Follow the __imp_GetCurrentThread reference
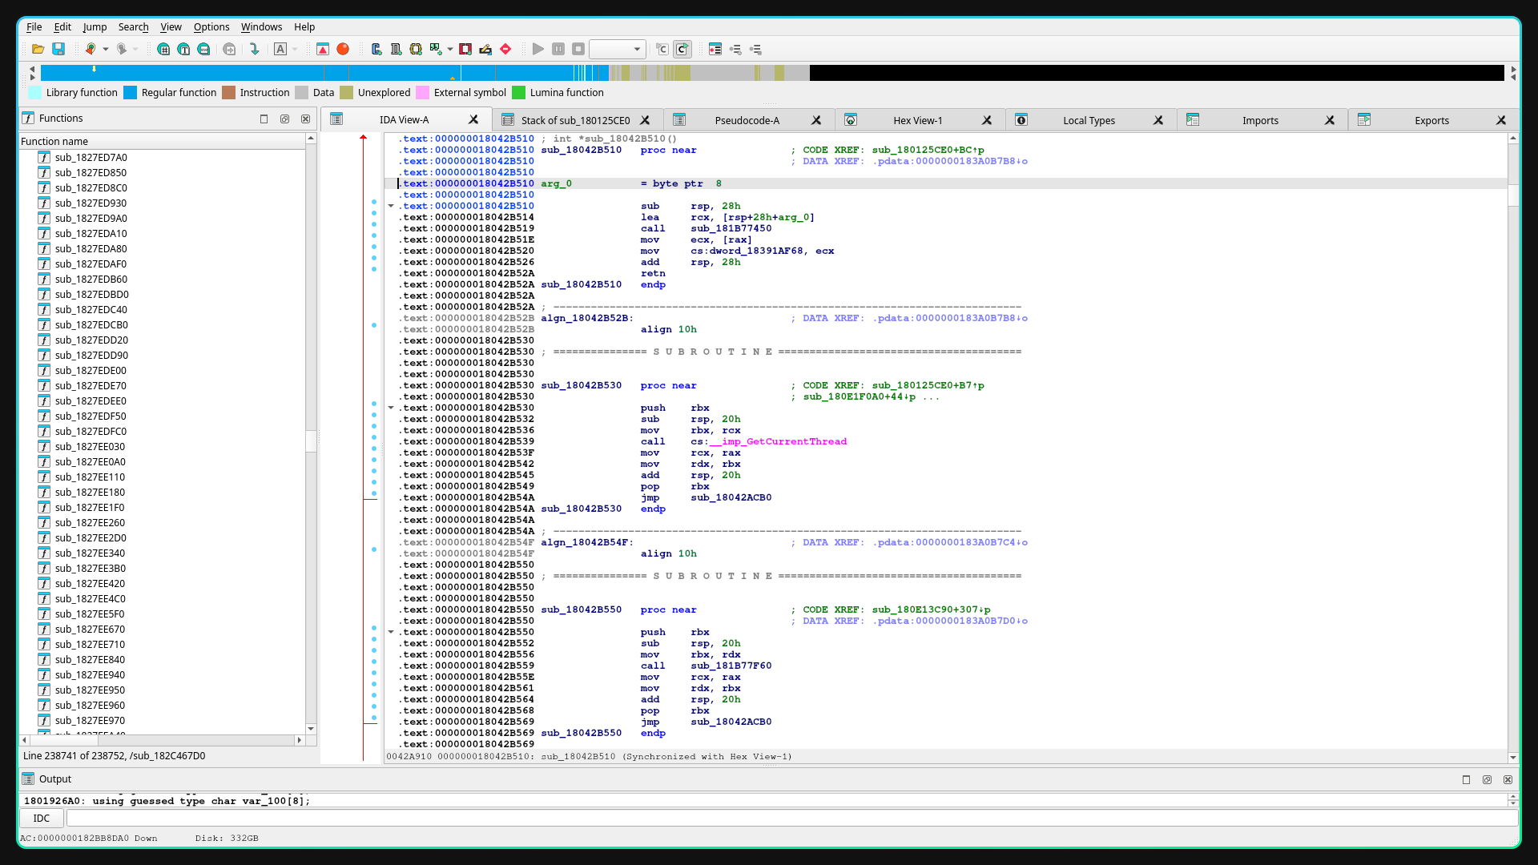The height and width of the screenshot is (865, 1538). tap(777, 441)
